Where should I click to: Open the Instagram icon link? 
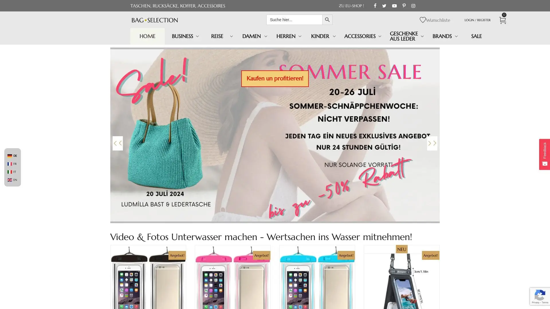point(413,6)
